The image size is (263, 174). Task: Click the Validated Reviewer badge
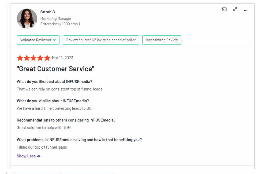(38, 40)
